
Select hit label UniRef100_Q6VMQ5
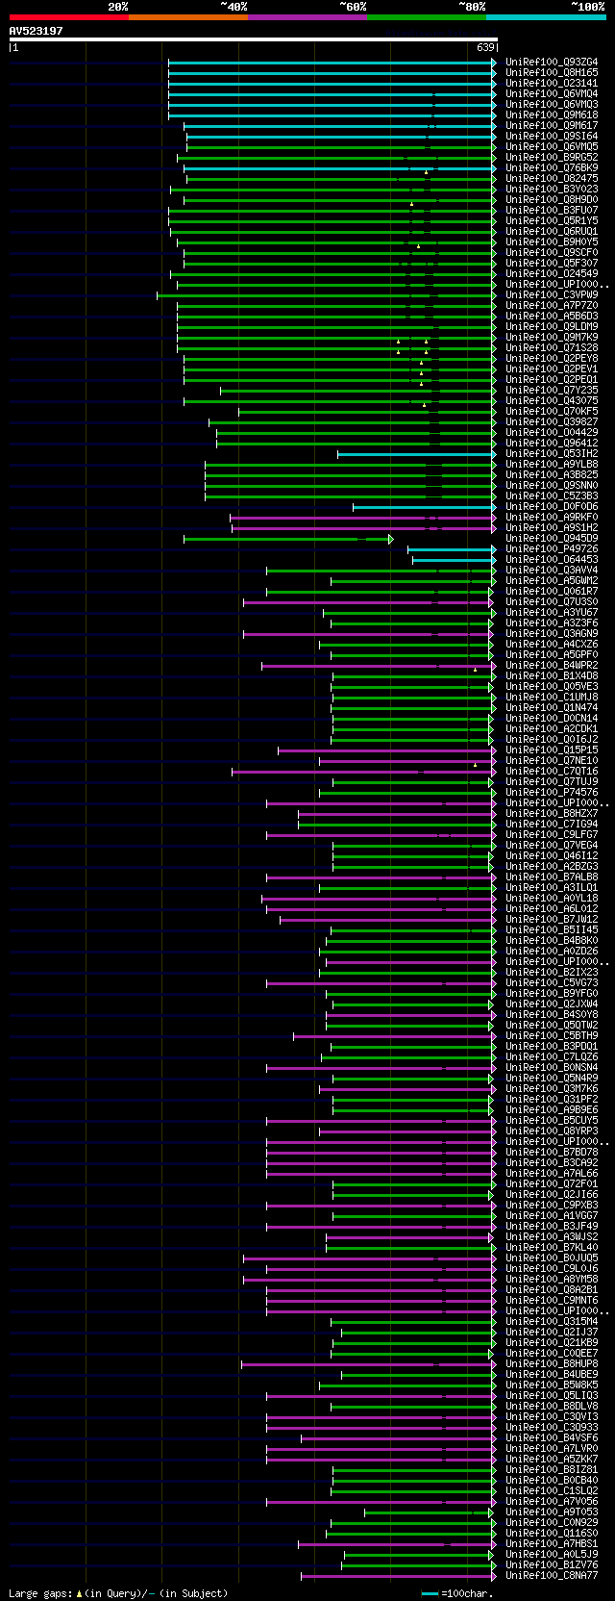552,147
